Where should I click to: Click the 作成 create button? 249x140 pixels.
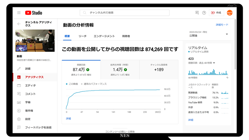pyautogui.click(x=216, y=13)
